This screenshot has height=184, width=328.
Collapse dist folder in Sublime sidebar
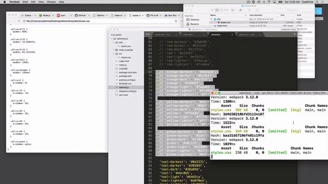tap(114, 42)
